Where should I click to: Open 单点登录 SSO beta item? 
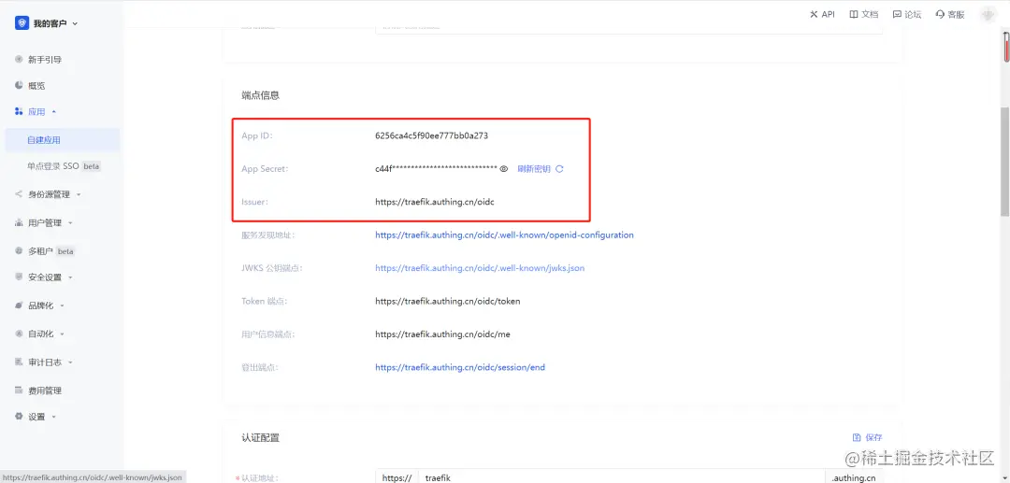click(x=63, y=166)
